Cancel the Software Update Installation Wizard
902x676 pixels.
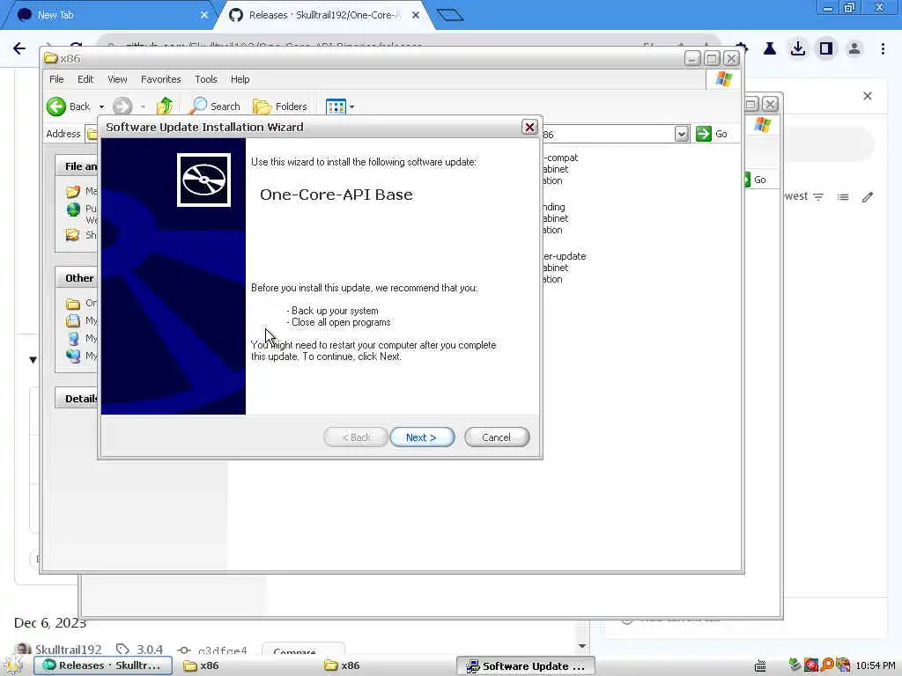coord(496,437)
